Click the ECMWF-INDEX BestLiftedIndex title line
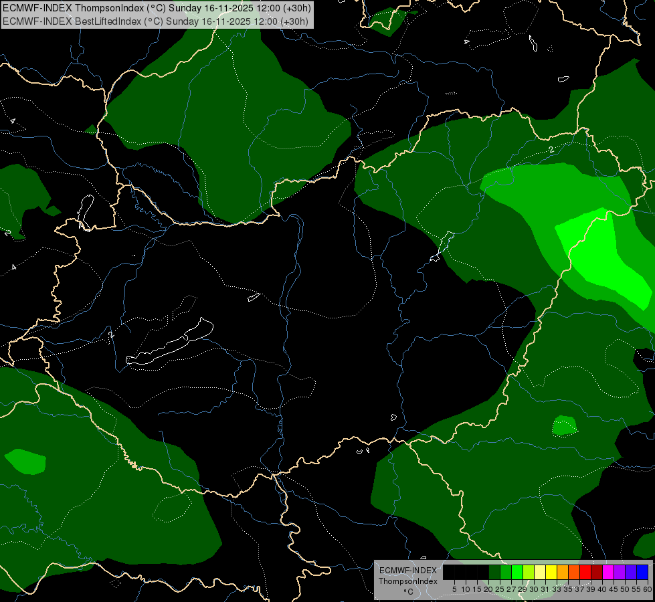Screen dimensions: 655x602 (155, 21)
